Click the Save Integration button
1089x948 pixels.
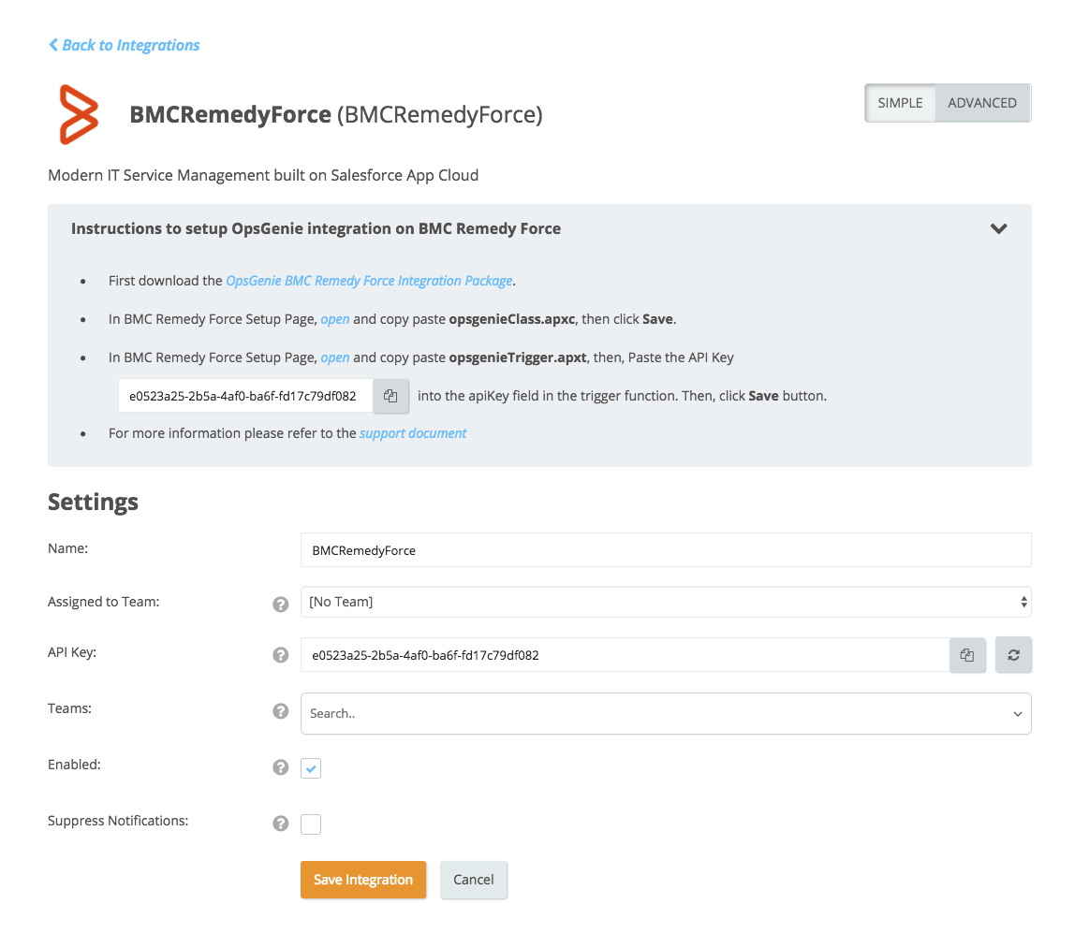(x=363, y=880)
